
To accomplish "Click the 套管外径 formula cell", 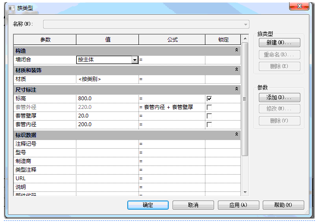I will [x=172, y=107].
